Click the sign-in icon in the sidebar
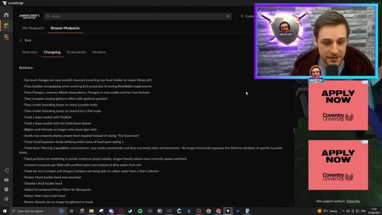The height and width of the screenshot is (215, 382). (x=7, y=170)
